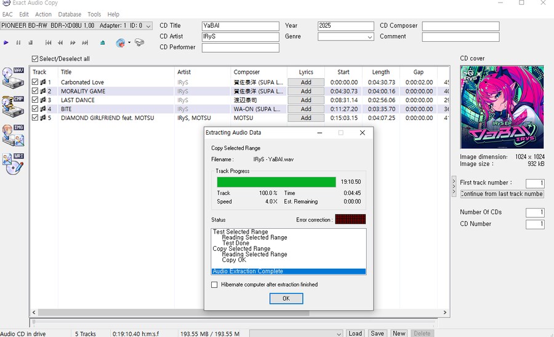Open the CD drive selection dropdown

(149, 26)
